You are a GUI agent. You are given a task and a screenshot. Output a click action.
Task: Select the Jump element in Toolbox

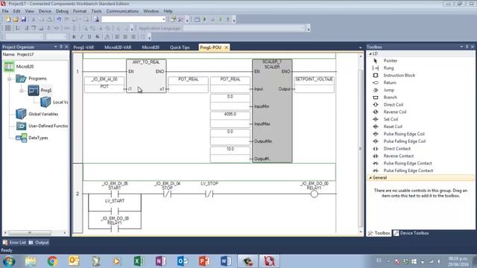[x=389, y=90]
